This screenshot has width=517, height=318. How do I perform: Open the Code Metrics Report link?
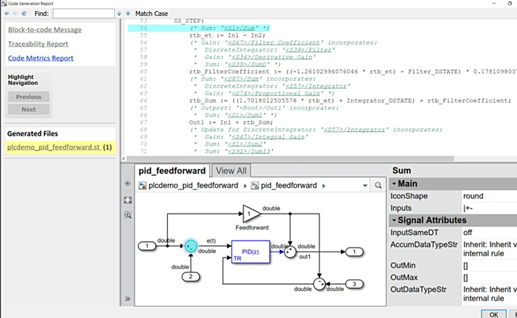click(x=40, y=58)
